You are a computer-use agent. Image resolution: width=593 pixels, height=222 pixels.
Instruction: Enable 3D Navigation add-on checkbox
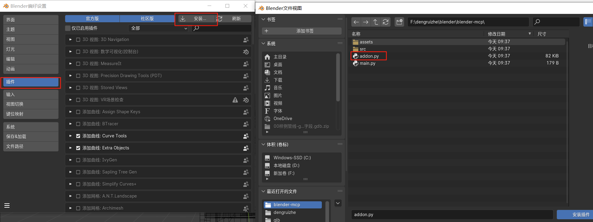(x=78, y=40)
